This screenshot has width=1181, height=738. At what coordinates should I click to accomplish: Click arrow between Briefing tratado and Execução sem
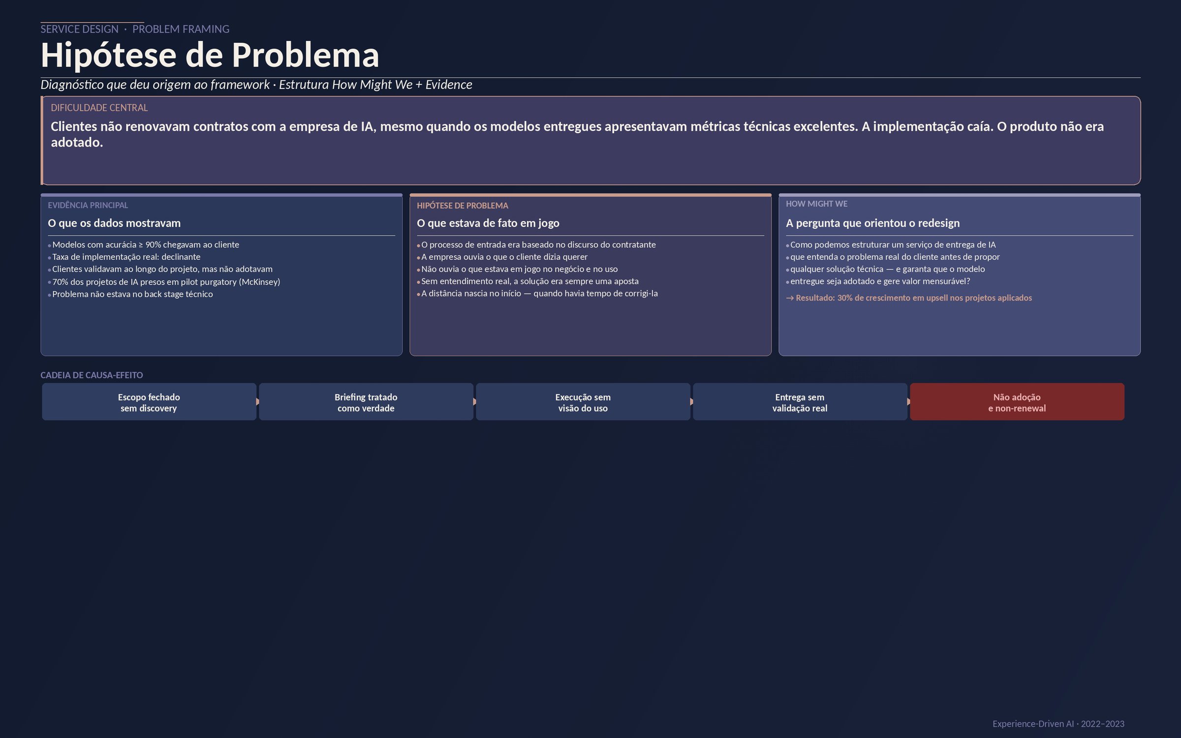pyautogui.click(x=475, y=401)
